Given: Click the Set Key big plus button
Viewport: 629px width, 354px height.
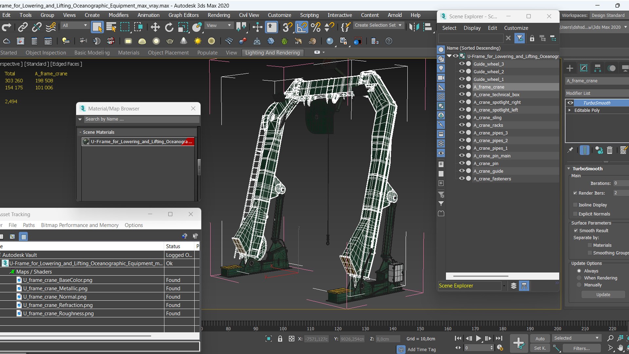Looking at the screenshot, I should [x=519, y=344].
